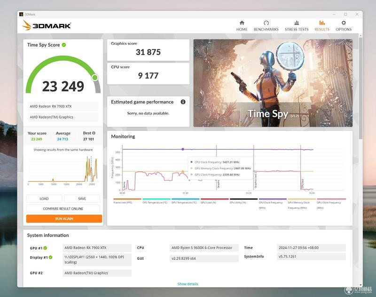The width and height of the screenshot is (376, 297).
Task: Toggle CPU Temperature legend series
Action: pyautogui.click(x=157, y=201)
